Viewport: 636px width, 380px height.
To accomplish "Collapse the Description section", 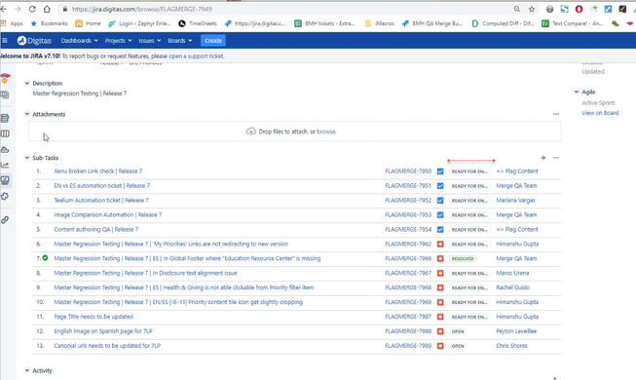I will [26, 83].
